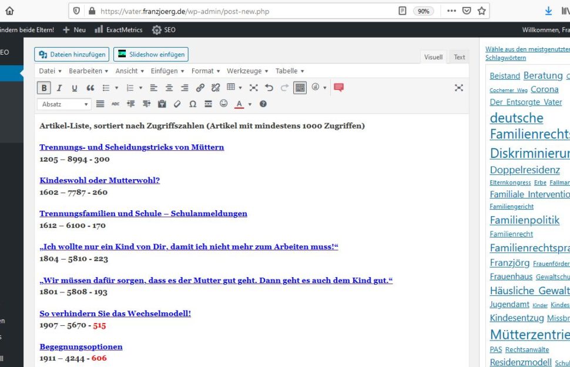
Task: Enable distraction-free writing mode at toolbar right
Action: [x=459, y=87]
